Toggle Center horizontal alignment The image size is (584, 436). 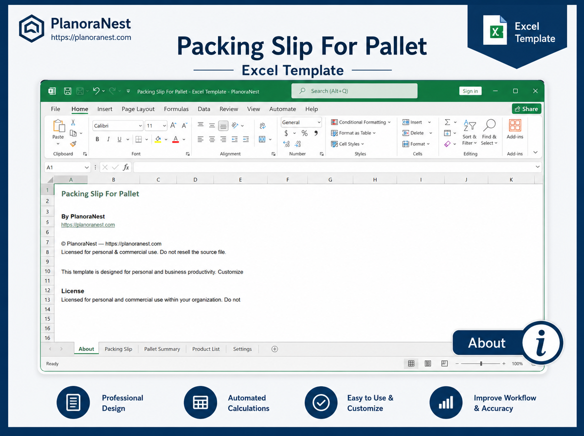(212, 139)
